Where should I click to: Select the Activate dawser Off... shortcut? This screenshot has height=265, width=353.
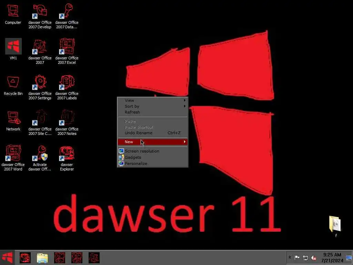coord(40,158)
